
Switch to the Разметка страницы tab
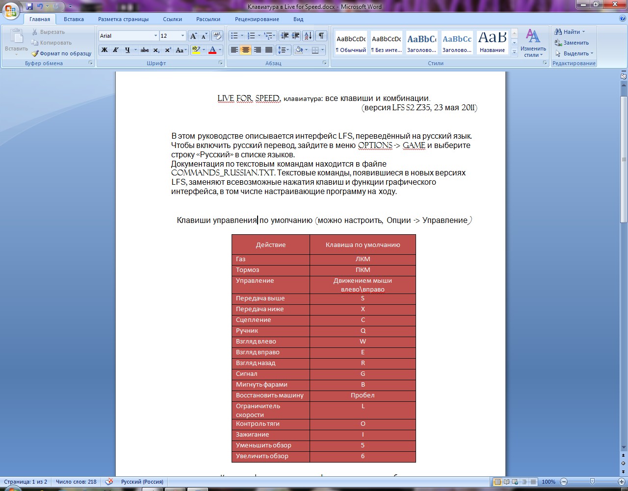123,19
